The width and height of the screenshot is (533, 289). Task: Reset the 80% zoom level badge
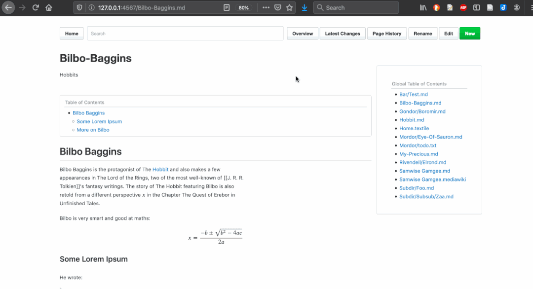click(x=243, y=7)
